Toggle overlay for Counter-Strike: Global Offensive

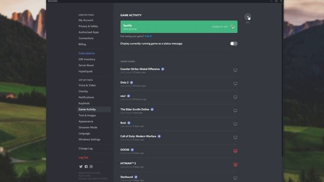[235, 70]
